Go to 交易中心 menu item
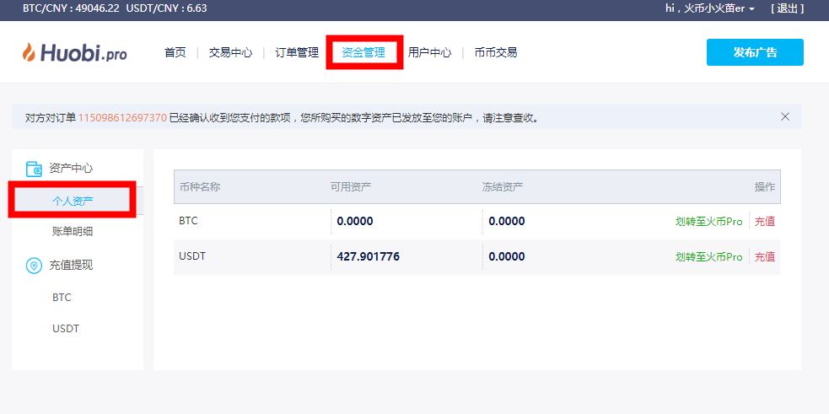The width and height of the screenshot is (829, 414). click(x=230, y=52)
